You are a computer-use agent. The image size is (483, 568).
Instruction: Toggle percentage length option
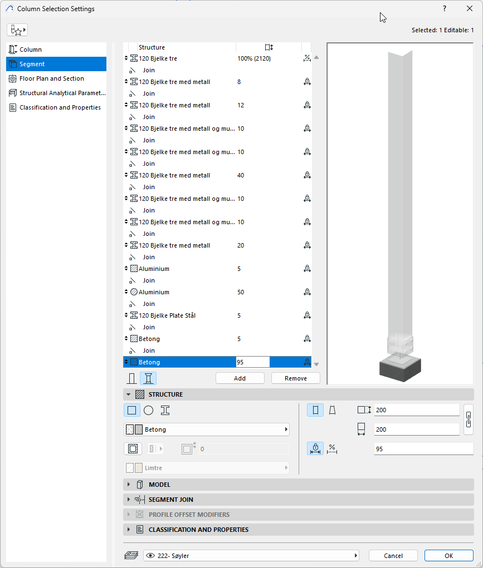tap(332, 448)
